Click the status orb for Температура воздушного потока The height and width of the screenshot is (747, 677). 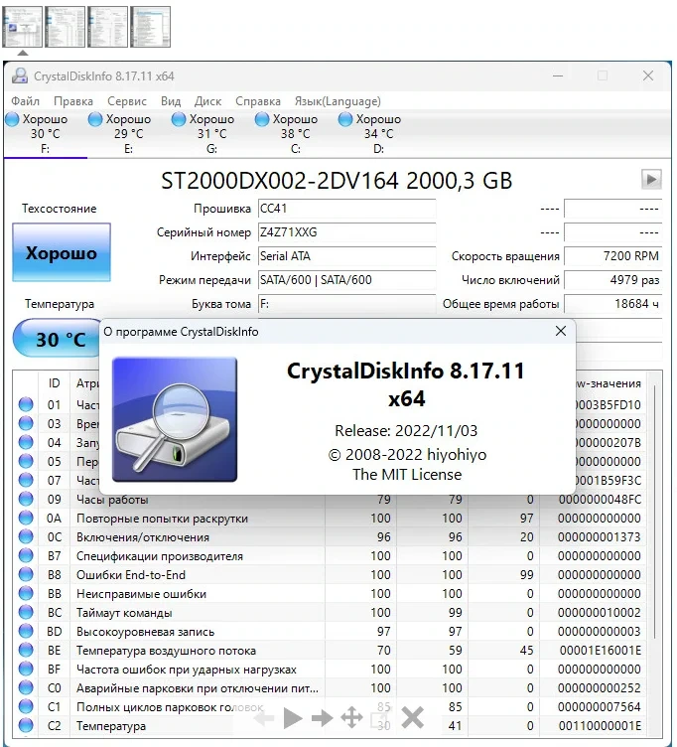26,650
